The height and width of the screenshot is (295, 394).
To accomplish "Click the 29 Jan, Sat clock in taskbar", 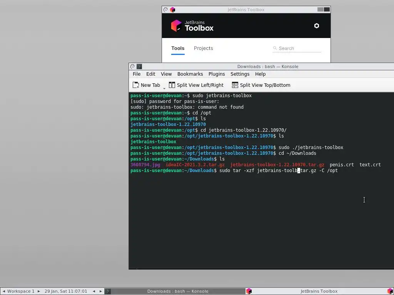I will pos(66,291).
